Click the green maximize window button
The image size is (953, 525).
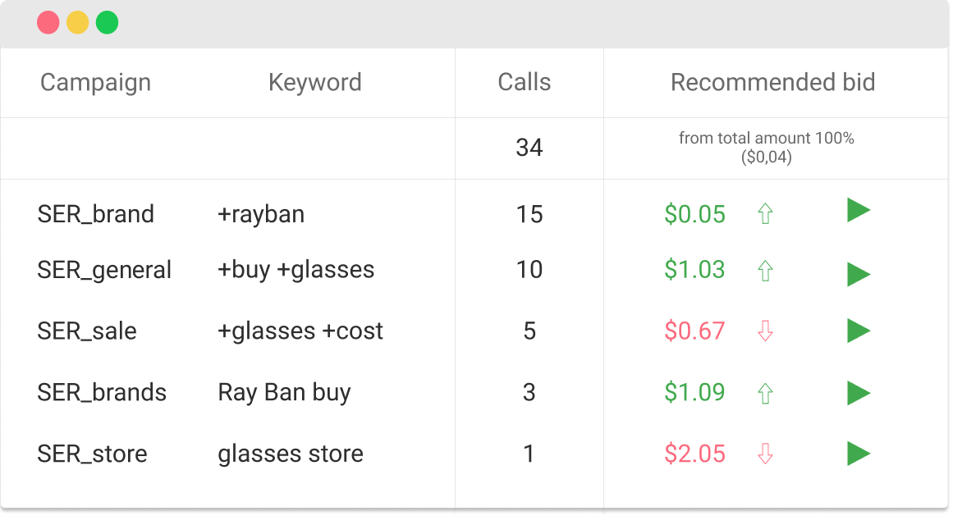[x=107, y=22]
